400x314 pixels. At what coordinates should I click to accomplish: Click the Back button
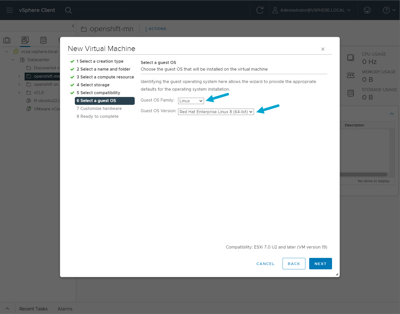[294, 264]
